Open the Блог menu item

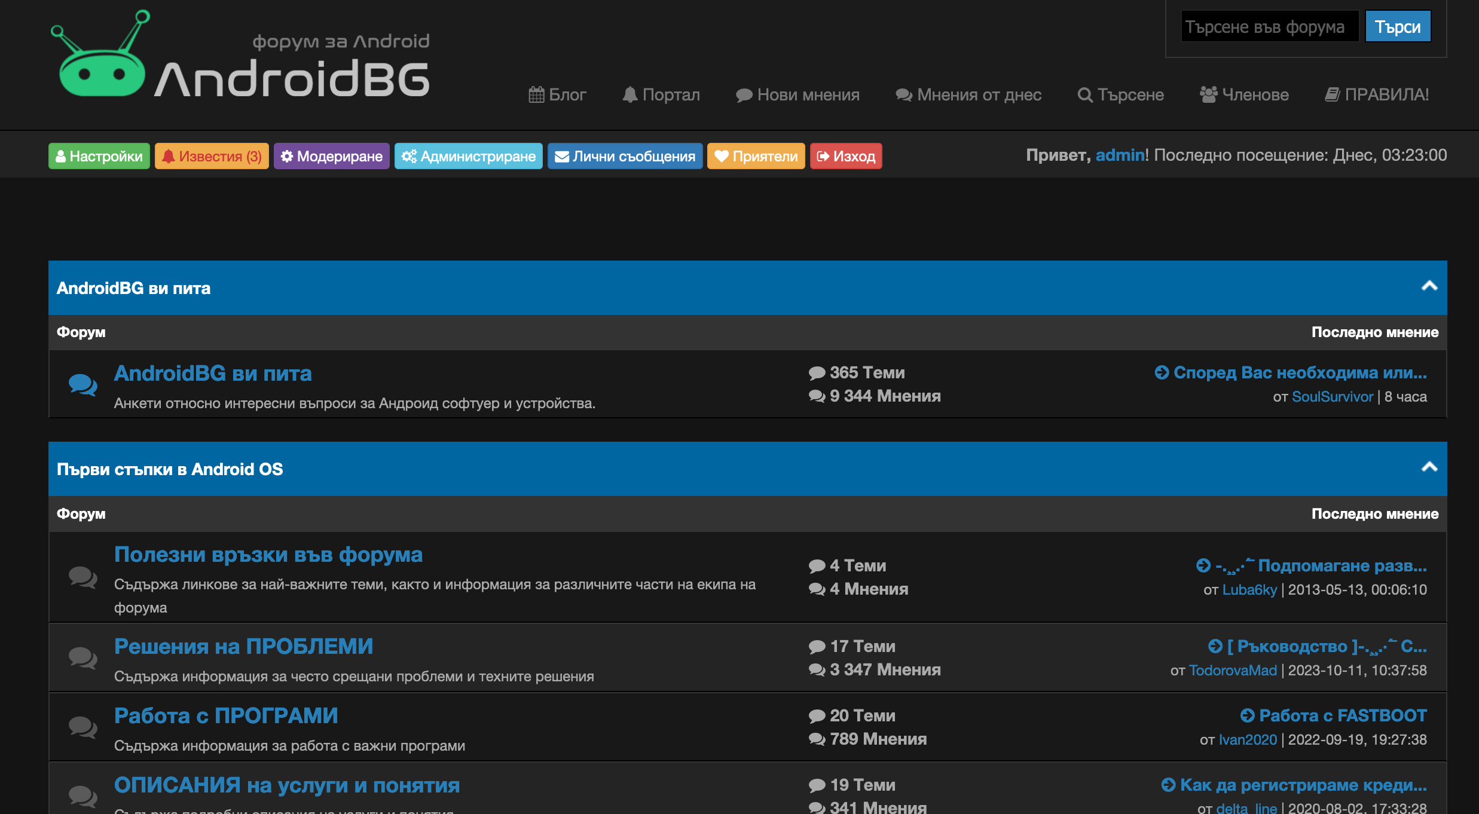(557, 94)
